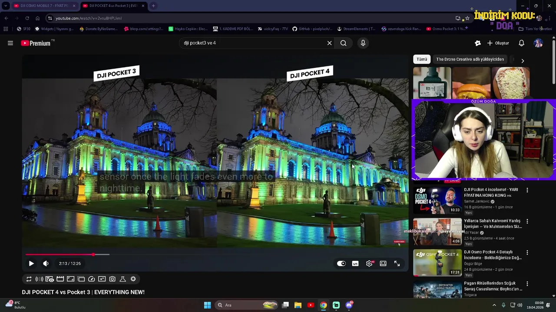The width and height of the screenshot is (556, 312).
Task: Click the browser home button
Action: (37, 18)
